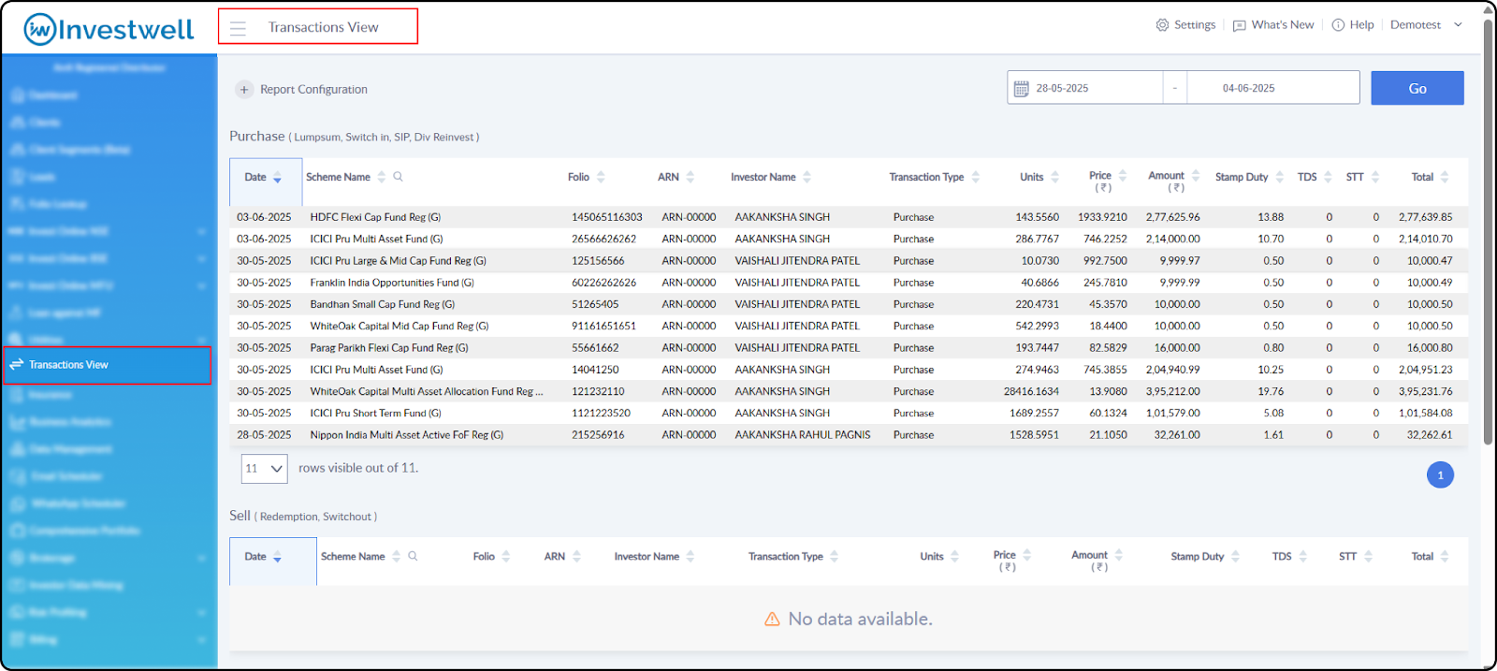
Task: Click the Investwell logo
Action: pyautogui.click(x=109, y=29)
